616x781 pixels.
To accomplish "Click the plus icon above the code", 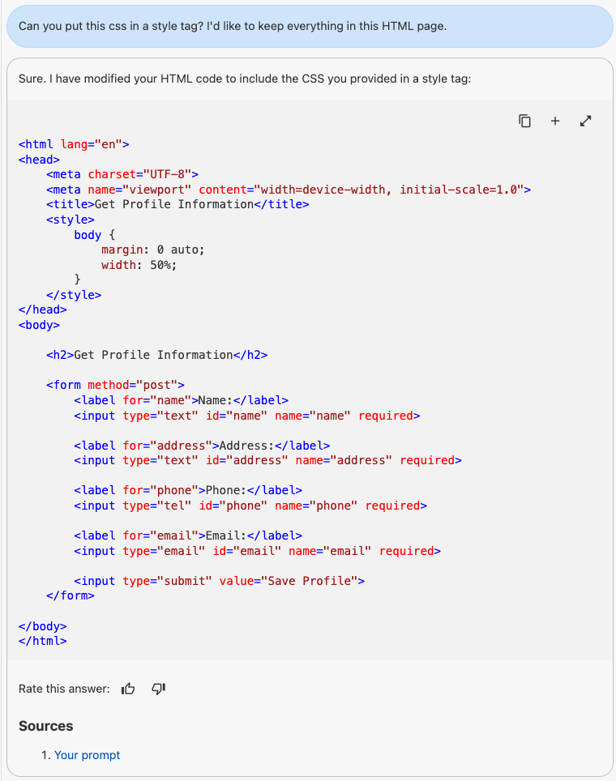I will pos(555,122).
